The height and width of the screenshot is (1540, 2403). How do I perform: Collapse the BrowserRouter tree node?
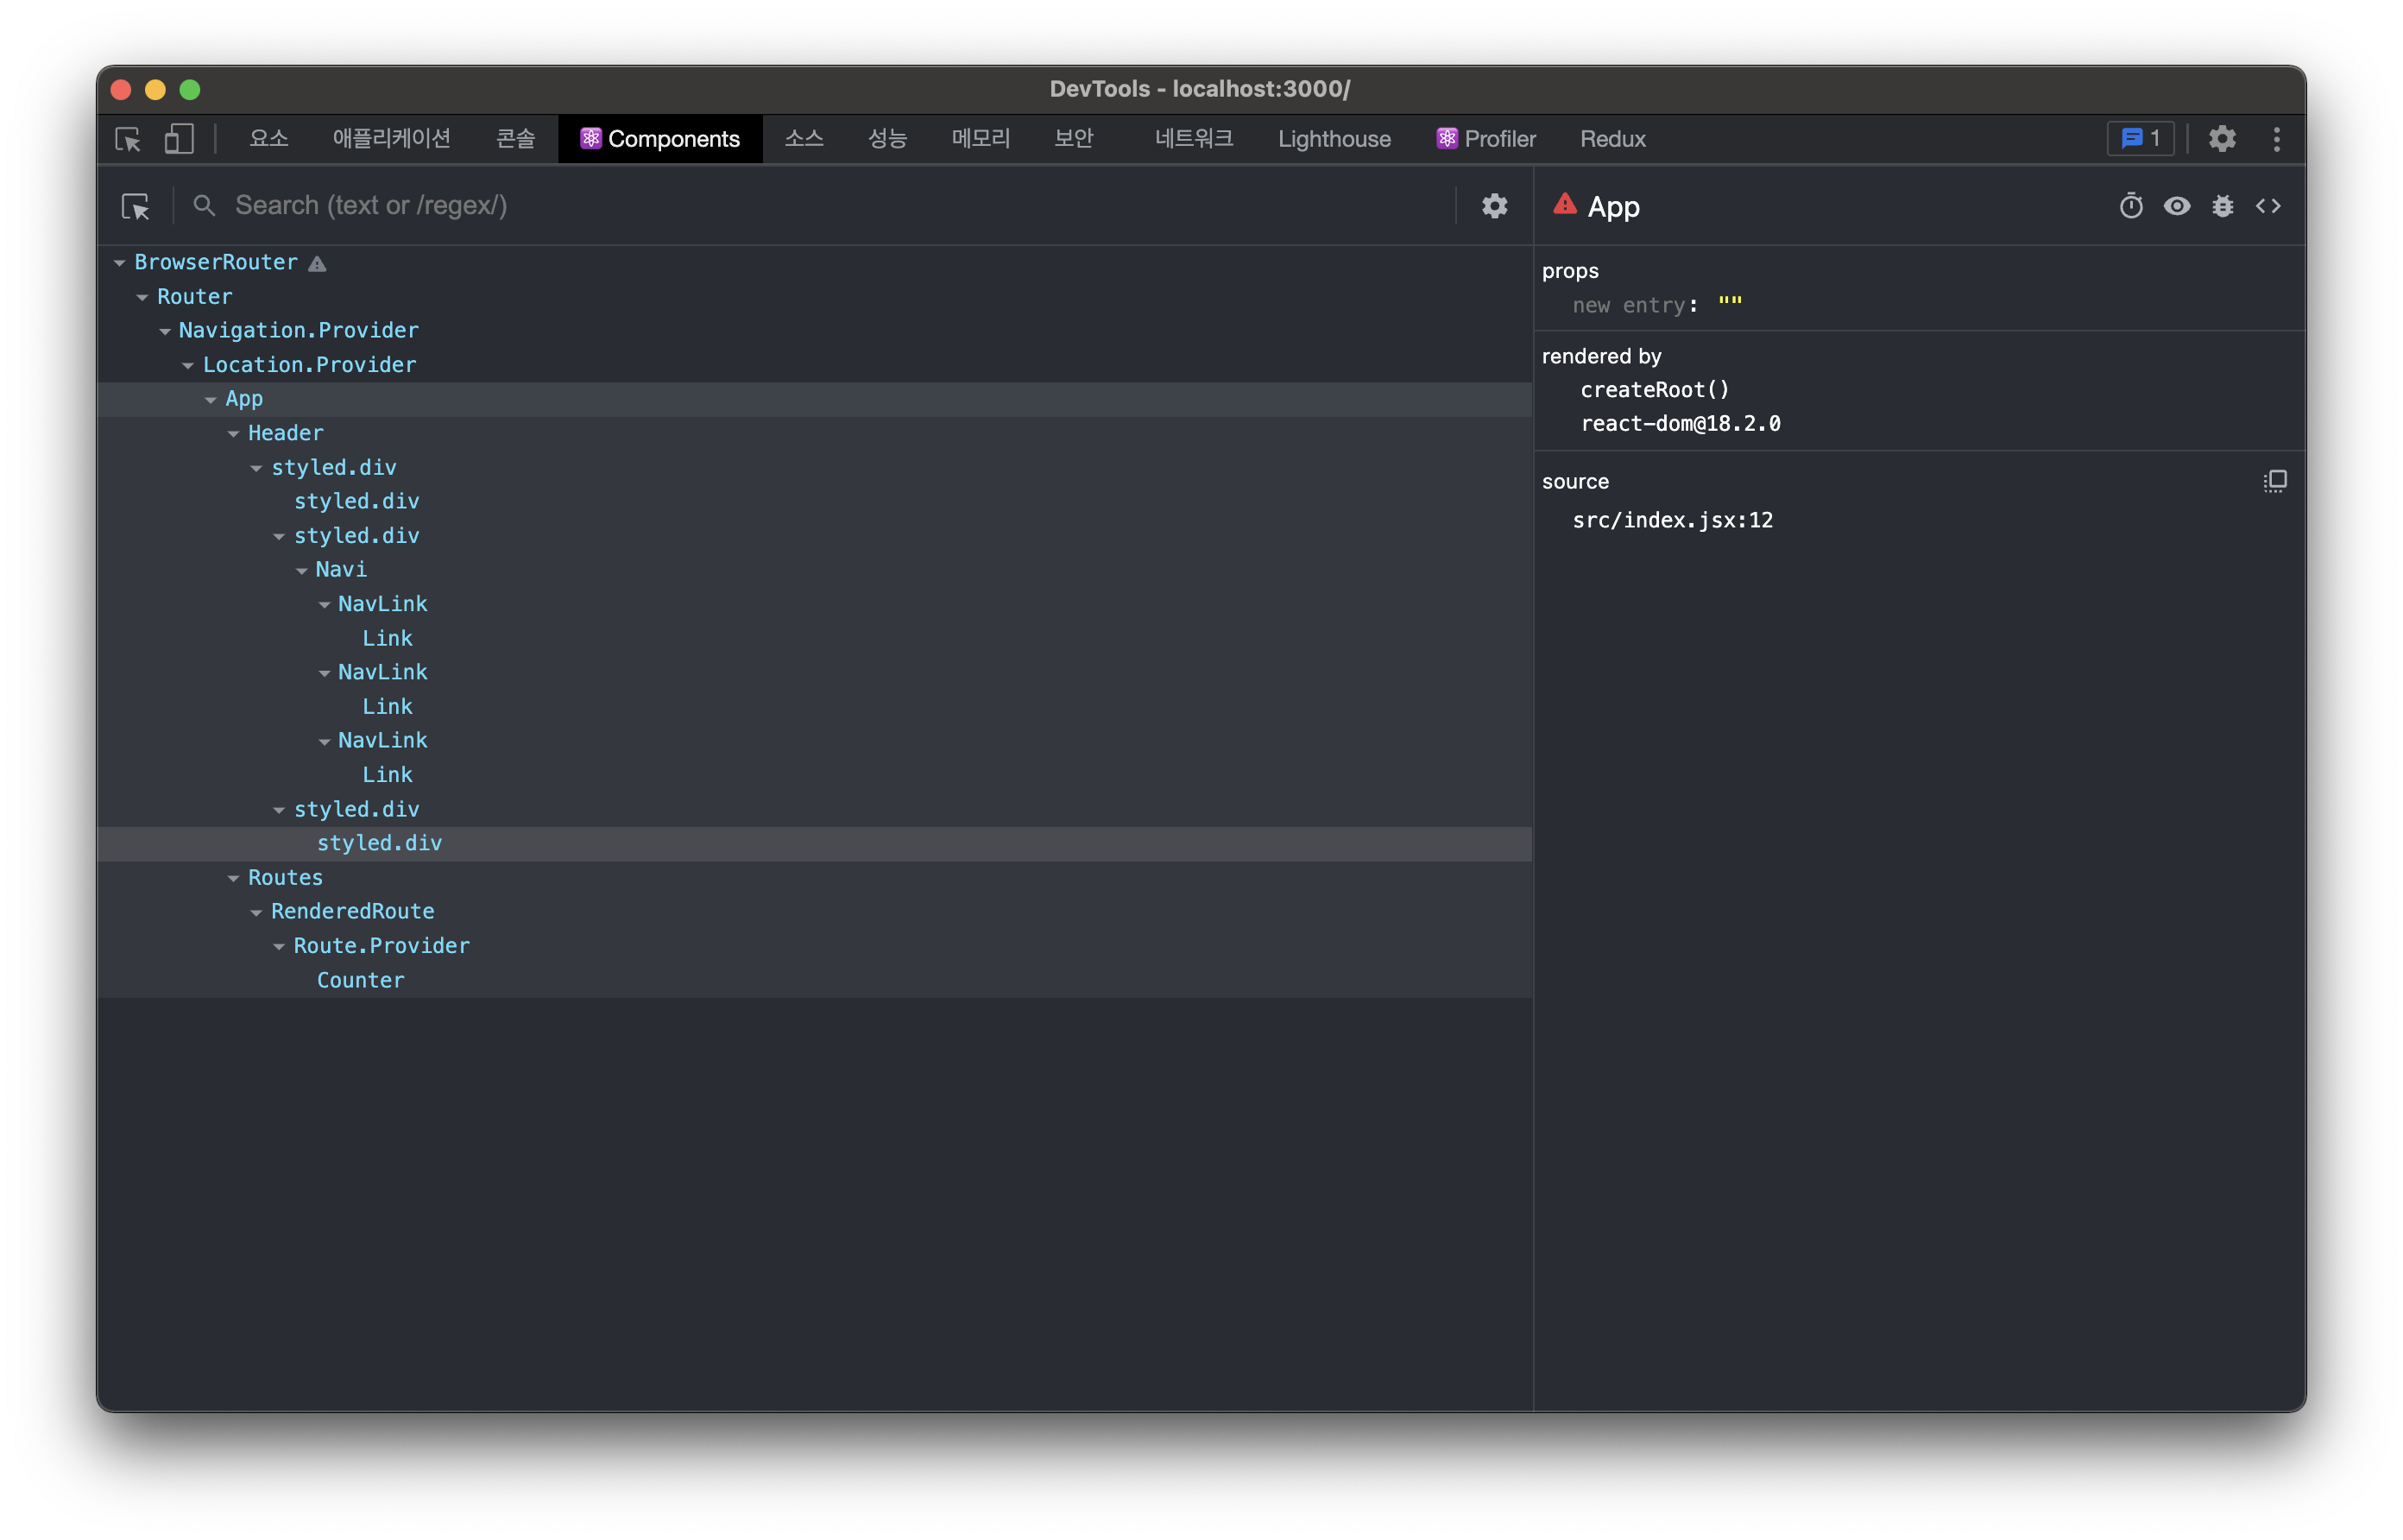click(119, 263)
